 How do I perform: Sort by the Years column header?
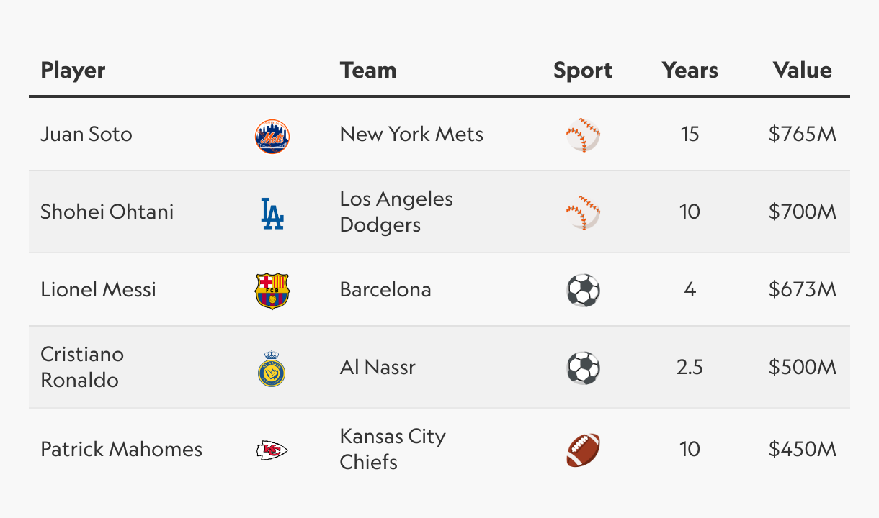(x=690, y=71)
